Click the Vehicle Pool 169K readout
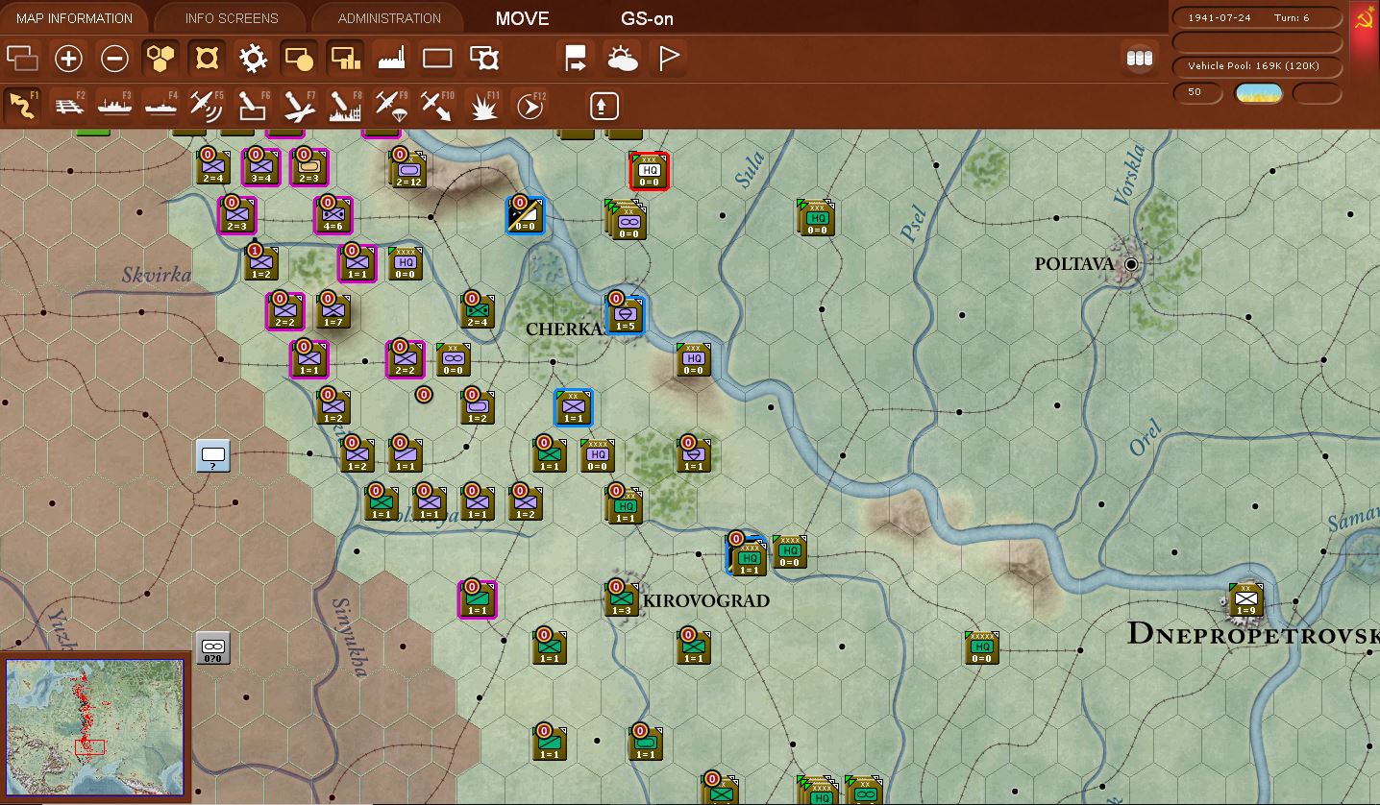Screen dimensions: 1380x805 pyautogui.click(x=1258, y=66)
